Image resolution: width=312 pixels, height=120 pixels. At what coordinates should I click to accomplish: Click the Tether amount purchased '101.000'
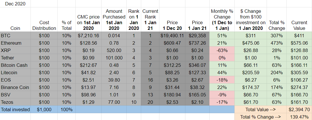click(114, 58)
